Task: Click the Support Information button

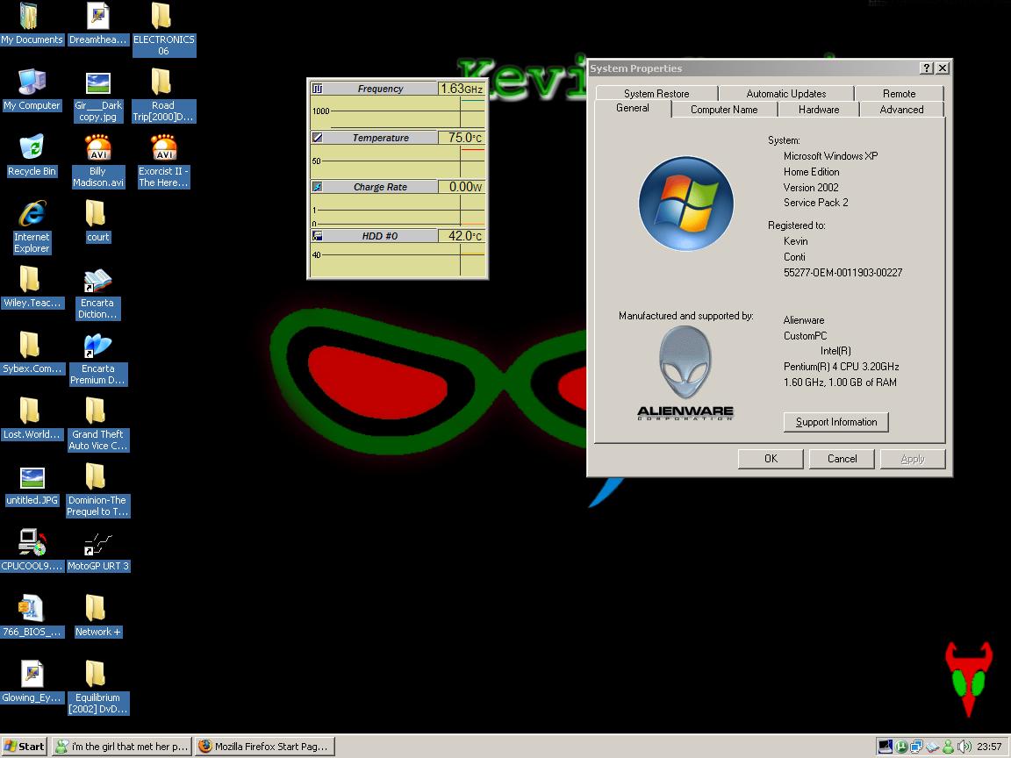Action: 836,422
